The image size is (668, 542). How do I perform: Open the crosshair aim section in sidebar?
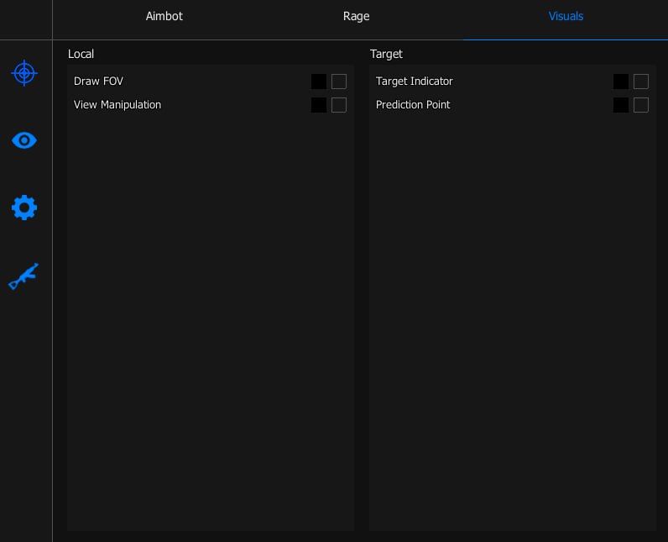24,73
